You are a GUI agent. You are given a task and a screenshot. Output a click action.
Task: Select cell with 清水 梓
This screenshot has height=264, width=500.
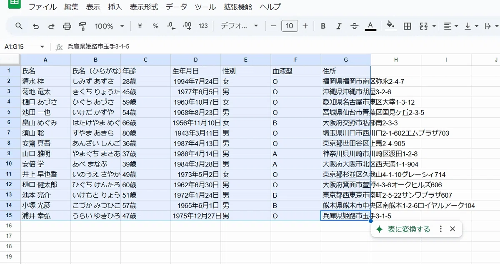click(x=45, y=81)
